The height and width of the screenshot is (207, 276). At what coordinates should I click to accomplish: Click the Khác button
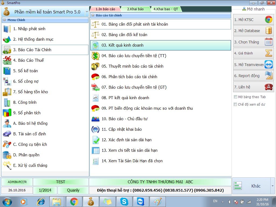(x=251, y=186)
